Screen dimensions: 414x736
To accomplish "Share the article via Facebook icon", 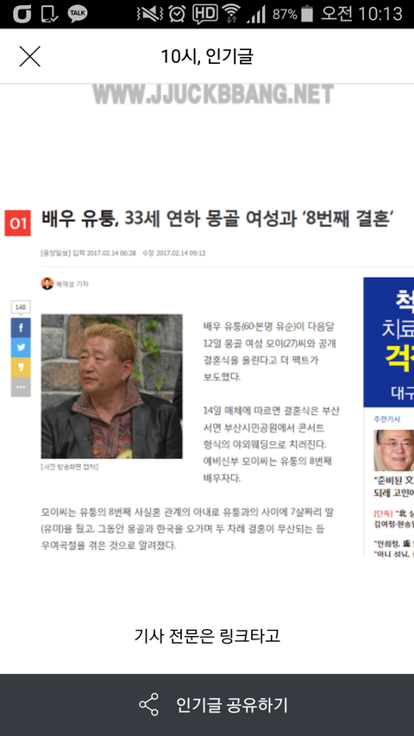I will [x=21, y=328].
